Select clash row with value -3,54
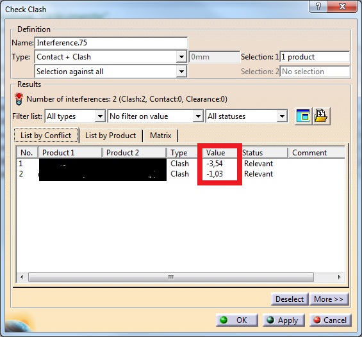Screen dimensions: 362x337 tap(181, 164)
